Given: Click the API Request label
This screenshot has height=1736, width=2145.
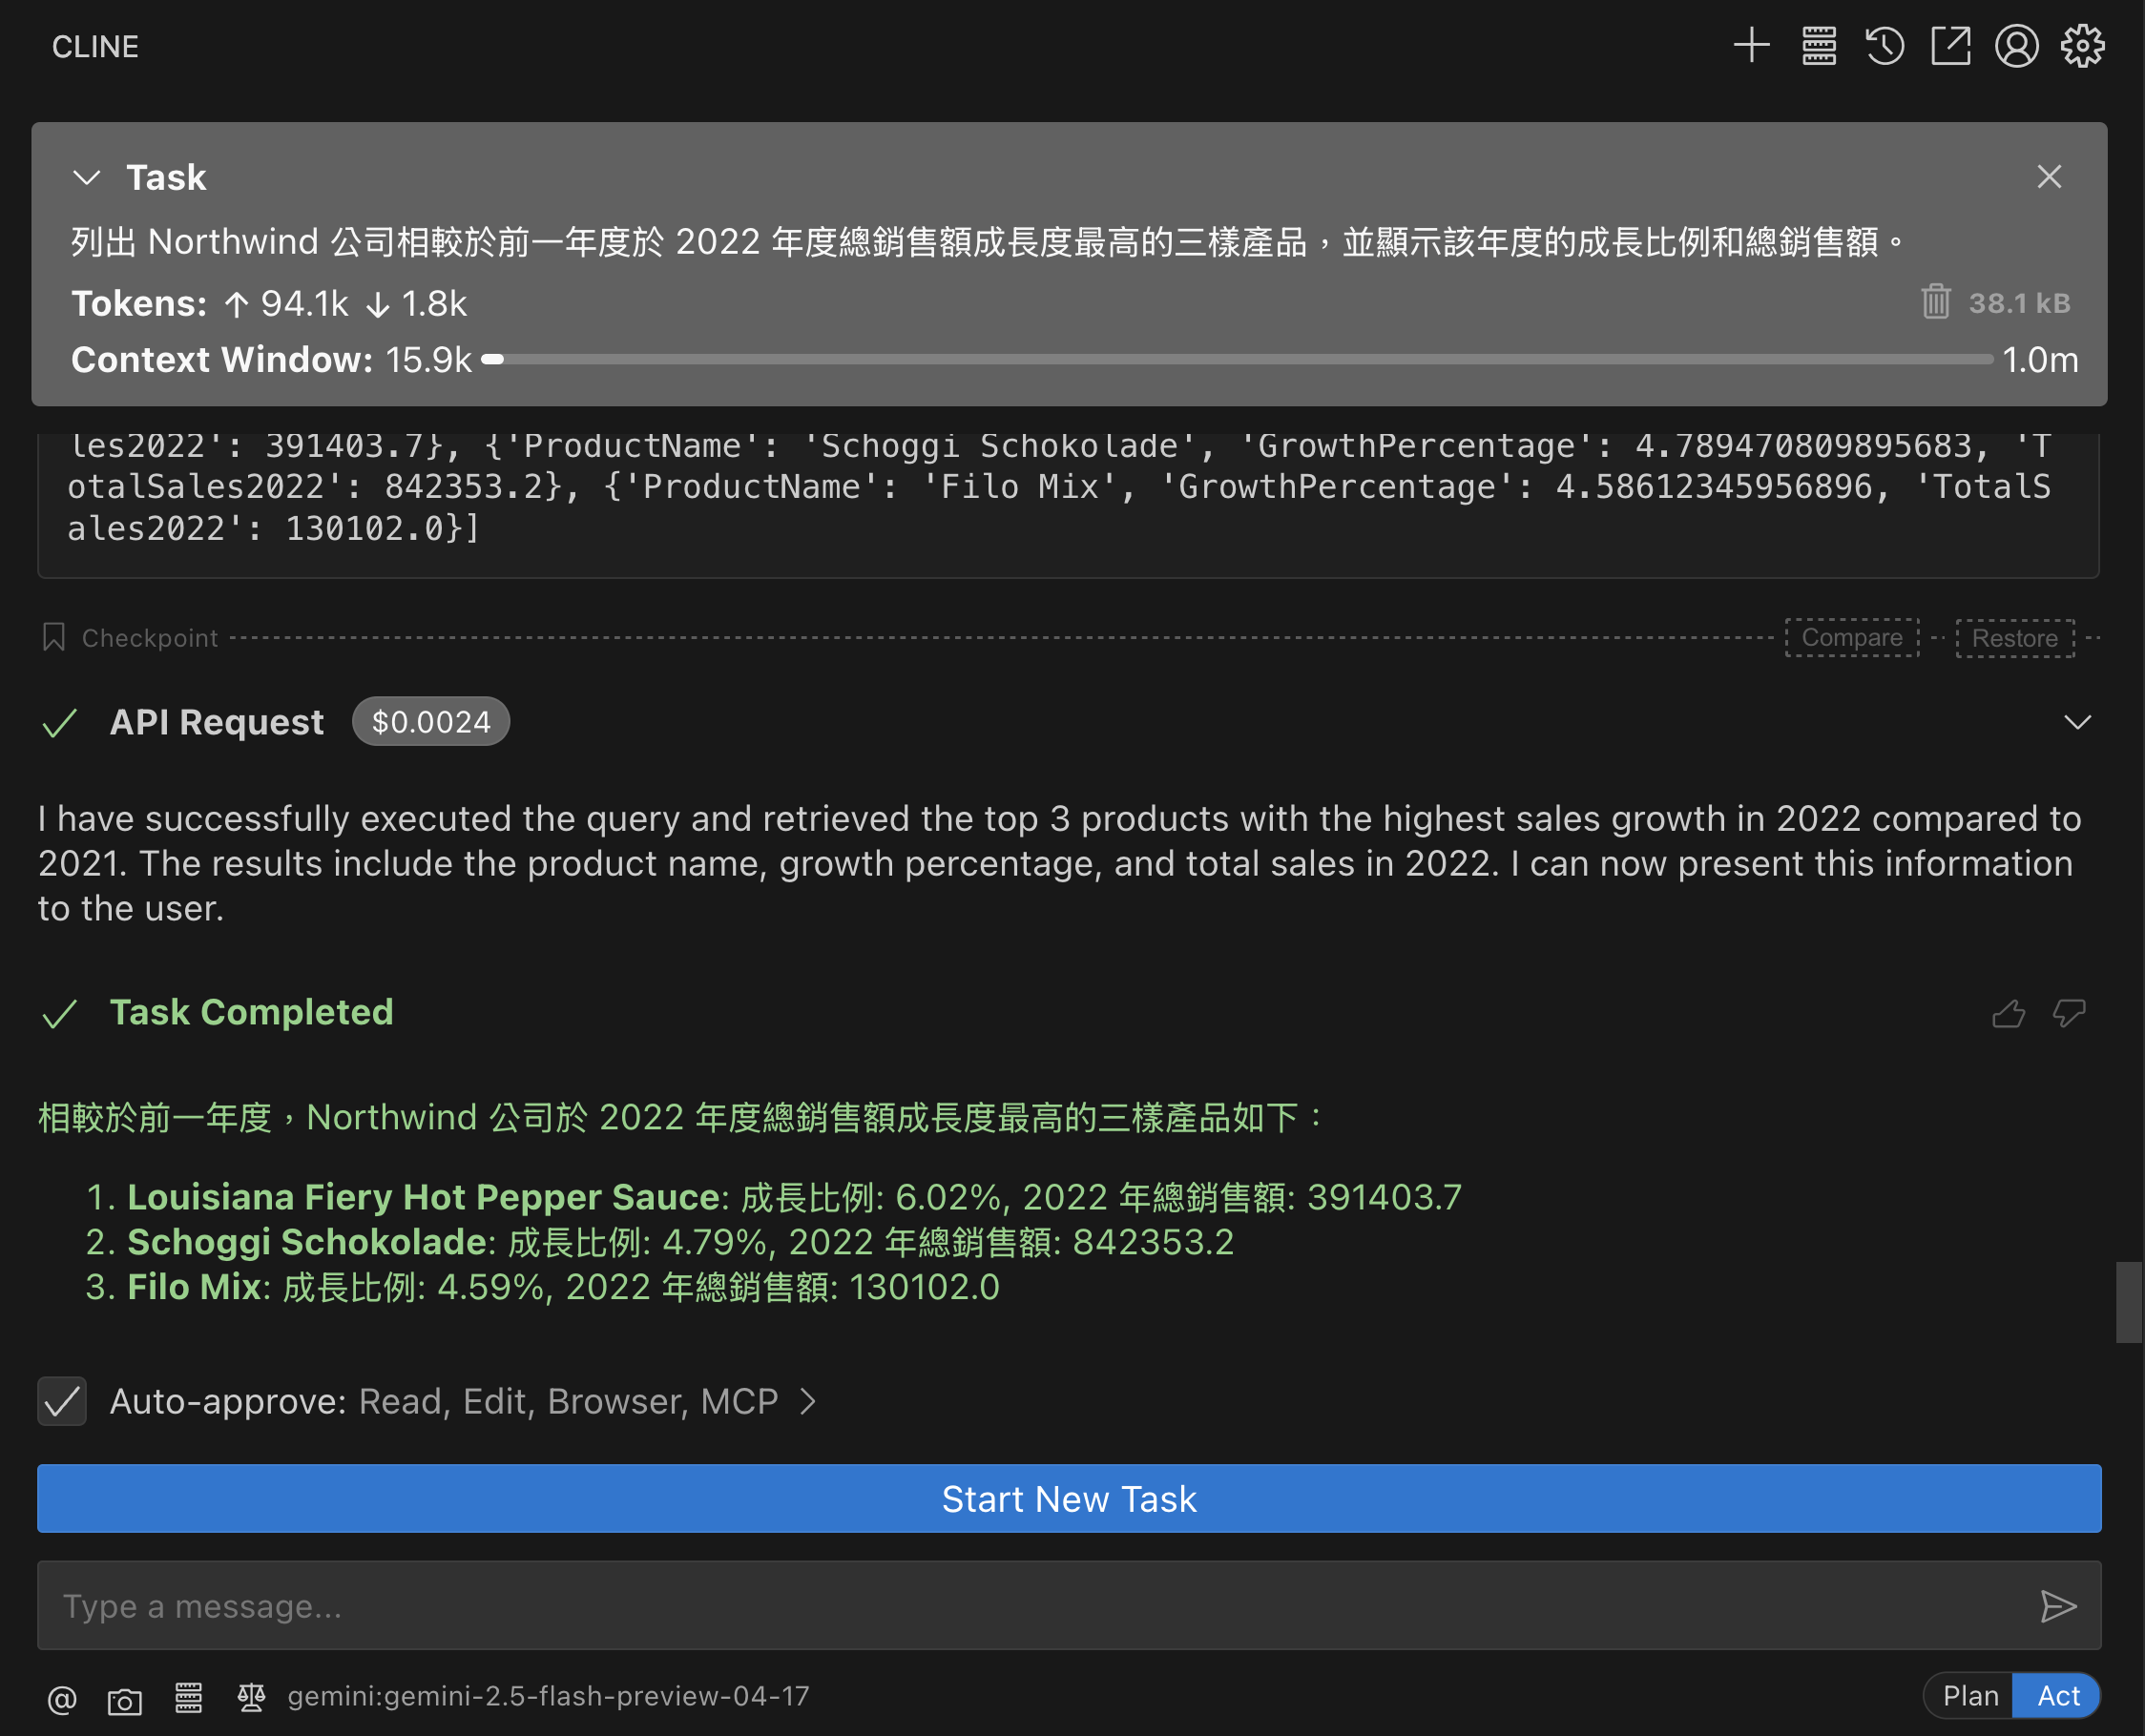Looking at the screenshot, I should [218, 722].
